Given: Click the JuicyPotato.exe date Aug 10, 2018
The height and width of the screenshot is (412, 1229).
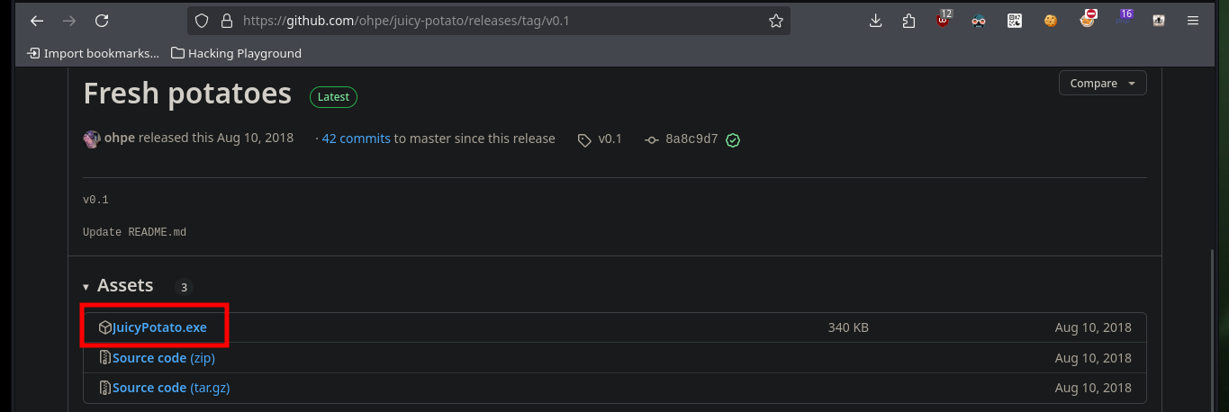Looking at the screenshot, I should [1093, 327].
